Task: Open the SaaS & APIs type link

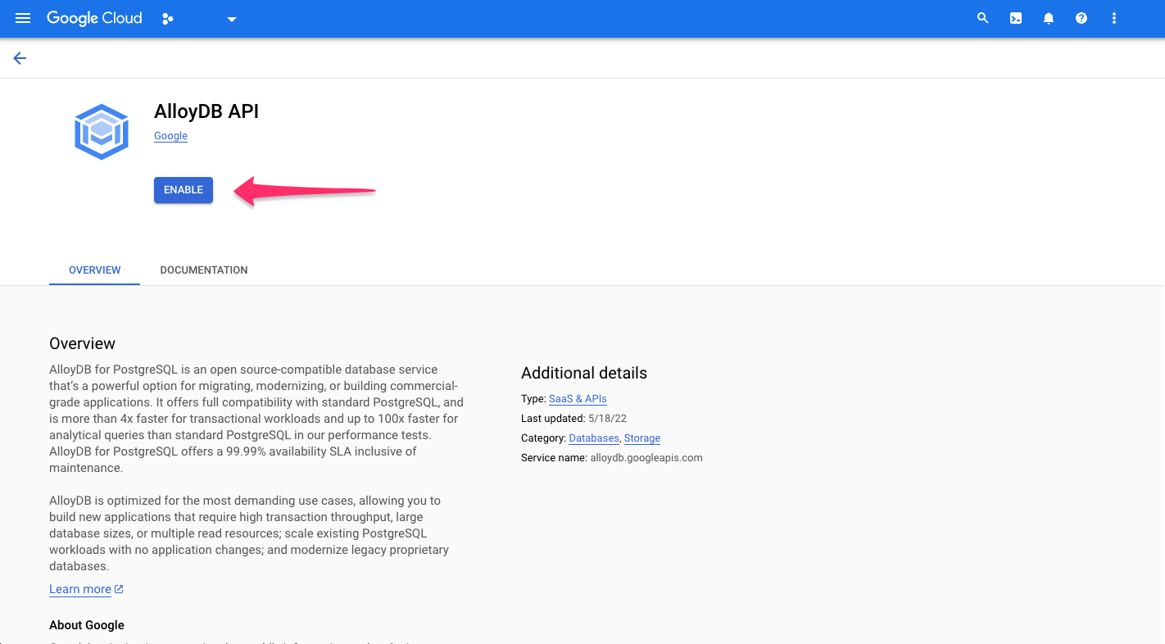Action: [x=578, y=399]
